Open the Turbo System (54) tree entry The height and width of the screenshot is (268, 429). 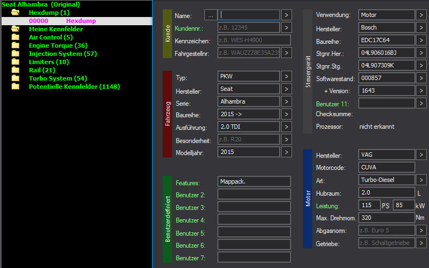tap(58, 78)
